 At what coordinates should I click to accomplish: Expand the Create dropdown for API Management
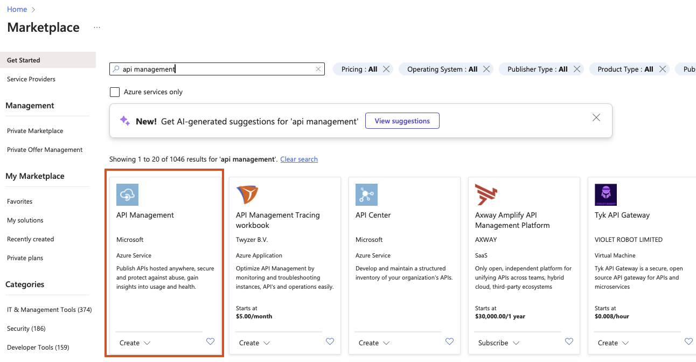click(x=135, y=343)
